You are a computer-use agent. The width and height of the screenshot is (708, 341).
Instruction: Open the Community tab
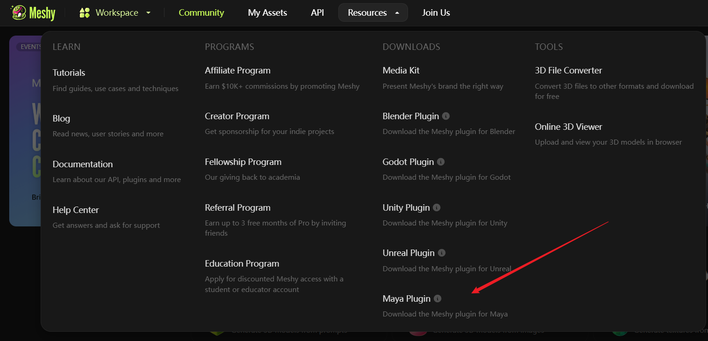tap(201, 12)
